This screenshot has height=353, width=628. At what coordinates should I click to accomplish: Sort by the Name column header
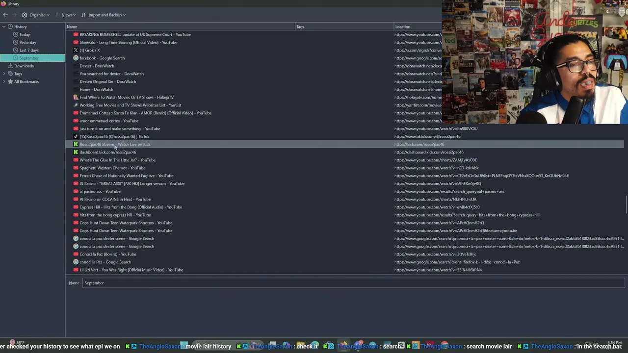[180, 26]
